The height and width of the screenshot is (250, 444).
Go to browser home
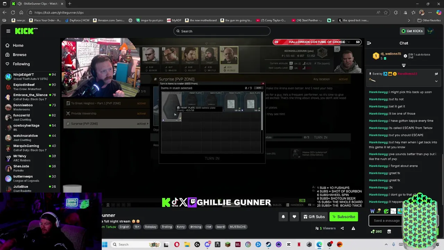21,12
